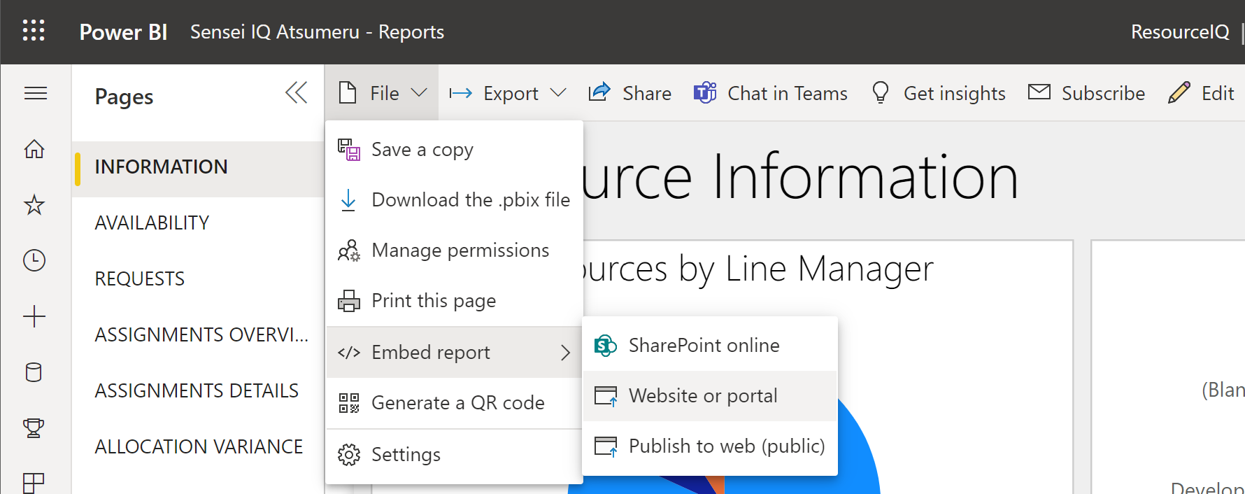Screen dimensions: 1245x494
Task: Close the File dropdown menu
Action: pos(382,93)
